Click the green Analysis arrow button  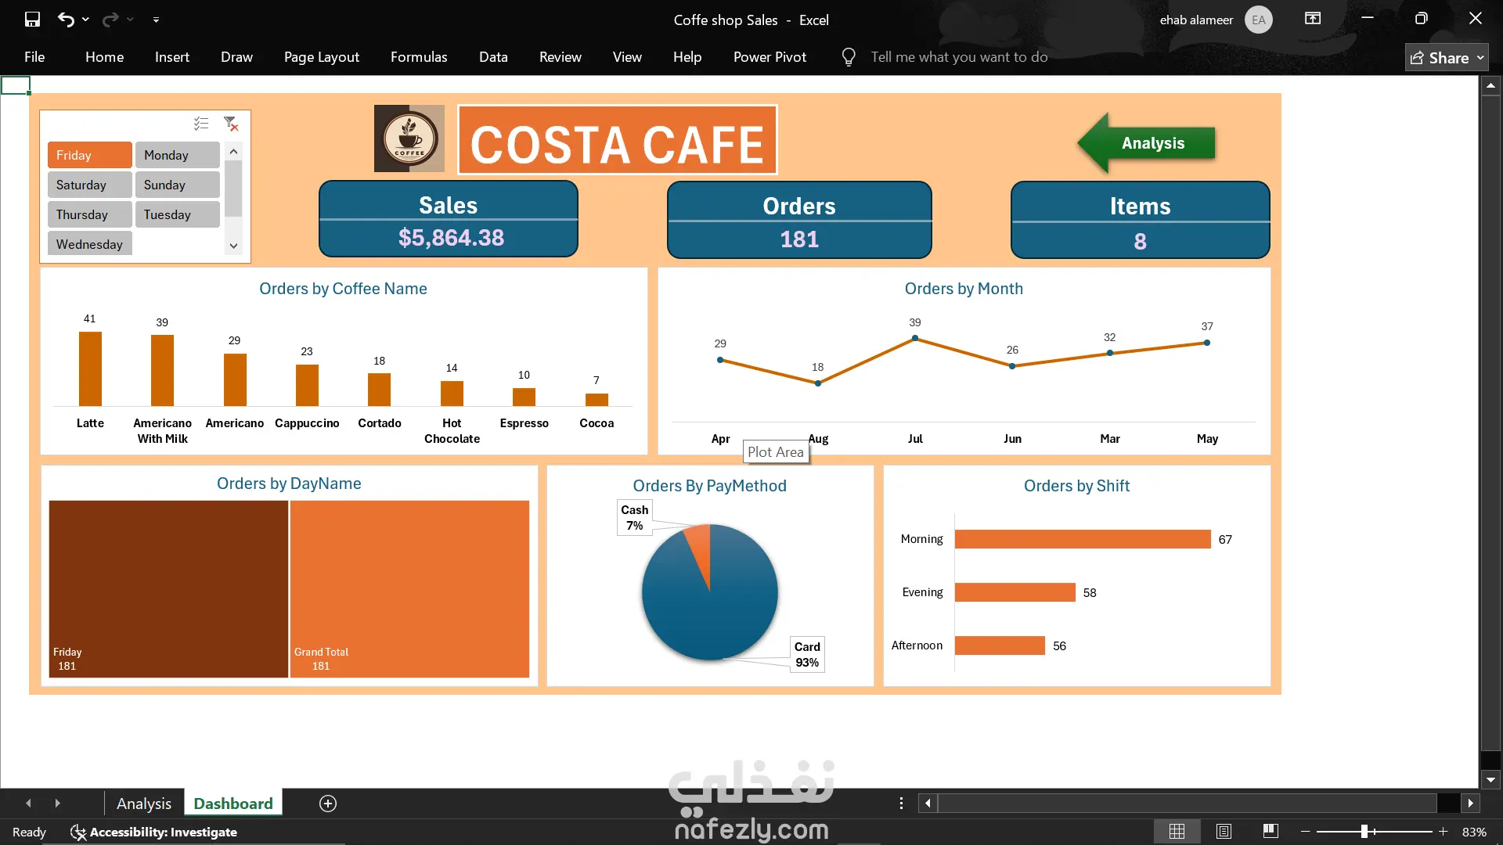tap(1152, 143)
